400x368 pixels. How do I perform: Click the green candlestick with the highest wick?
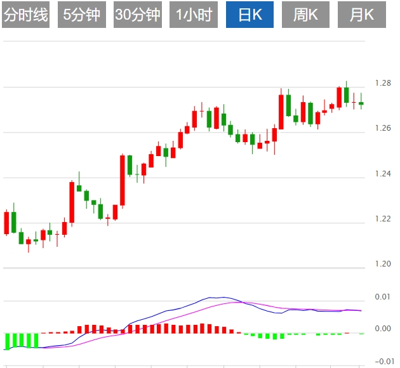pyautogui.click(x=347, y=94)
